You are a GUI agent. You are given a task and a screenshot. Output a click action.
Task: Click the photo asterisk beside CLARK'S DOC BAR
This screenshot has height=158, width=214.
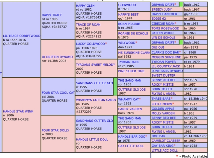[180, 52]
